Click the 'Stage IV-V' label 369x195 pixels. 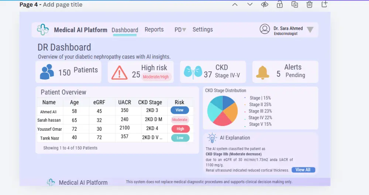227,75
